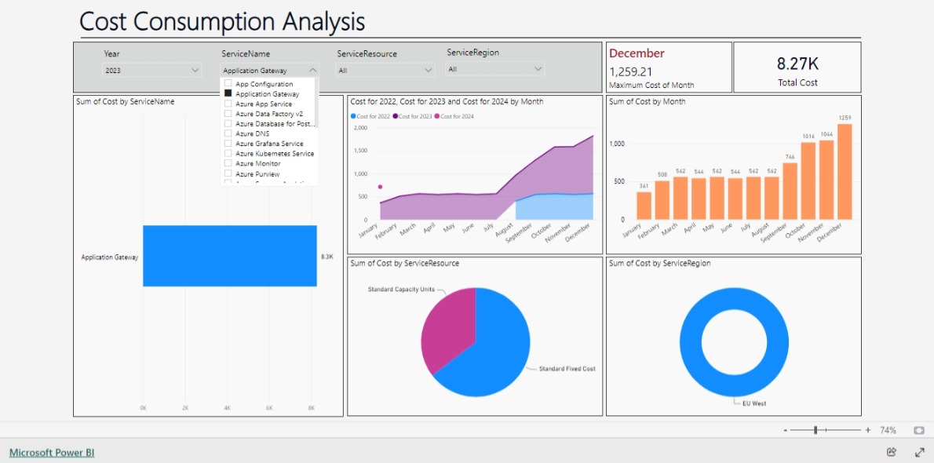The height and width of the screenshot is (463, 934).
Task: Click the September bar labeled 746
Action: coord(790,191)
